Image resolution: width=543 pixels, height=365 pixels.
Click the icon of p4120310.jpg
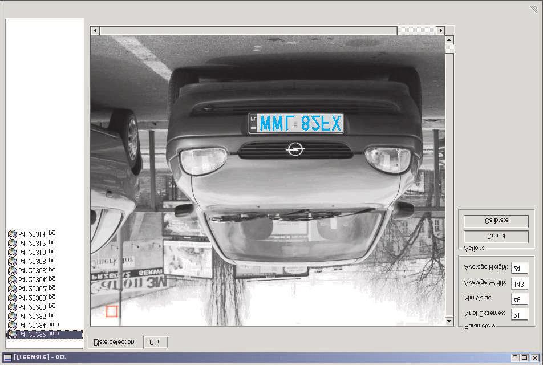[13, 253]
